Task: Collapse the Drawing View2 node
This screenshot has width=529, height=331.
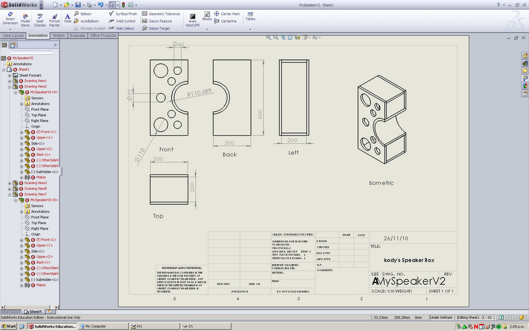Action: 10,87
